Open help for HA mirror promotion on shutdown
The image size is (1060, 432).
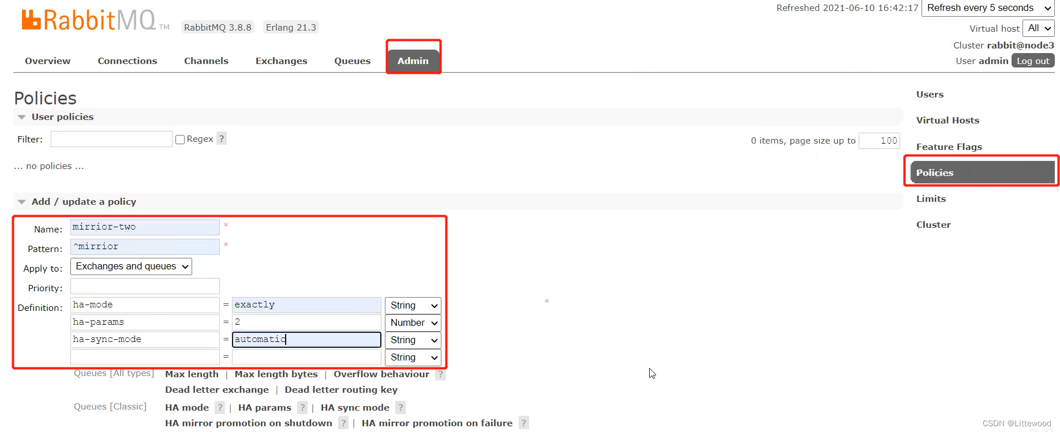click(x=343, y=423)
